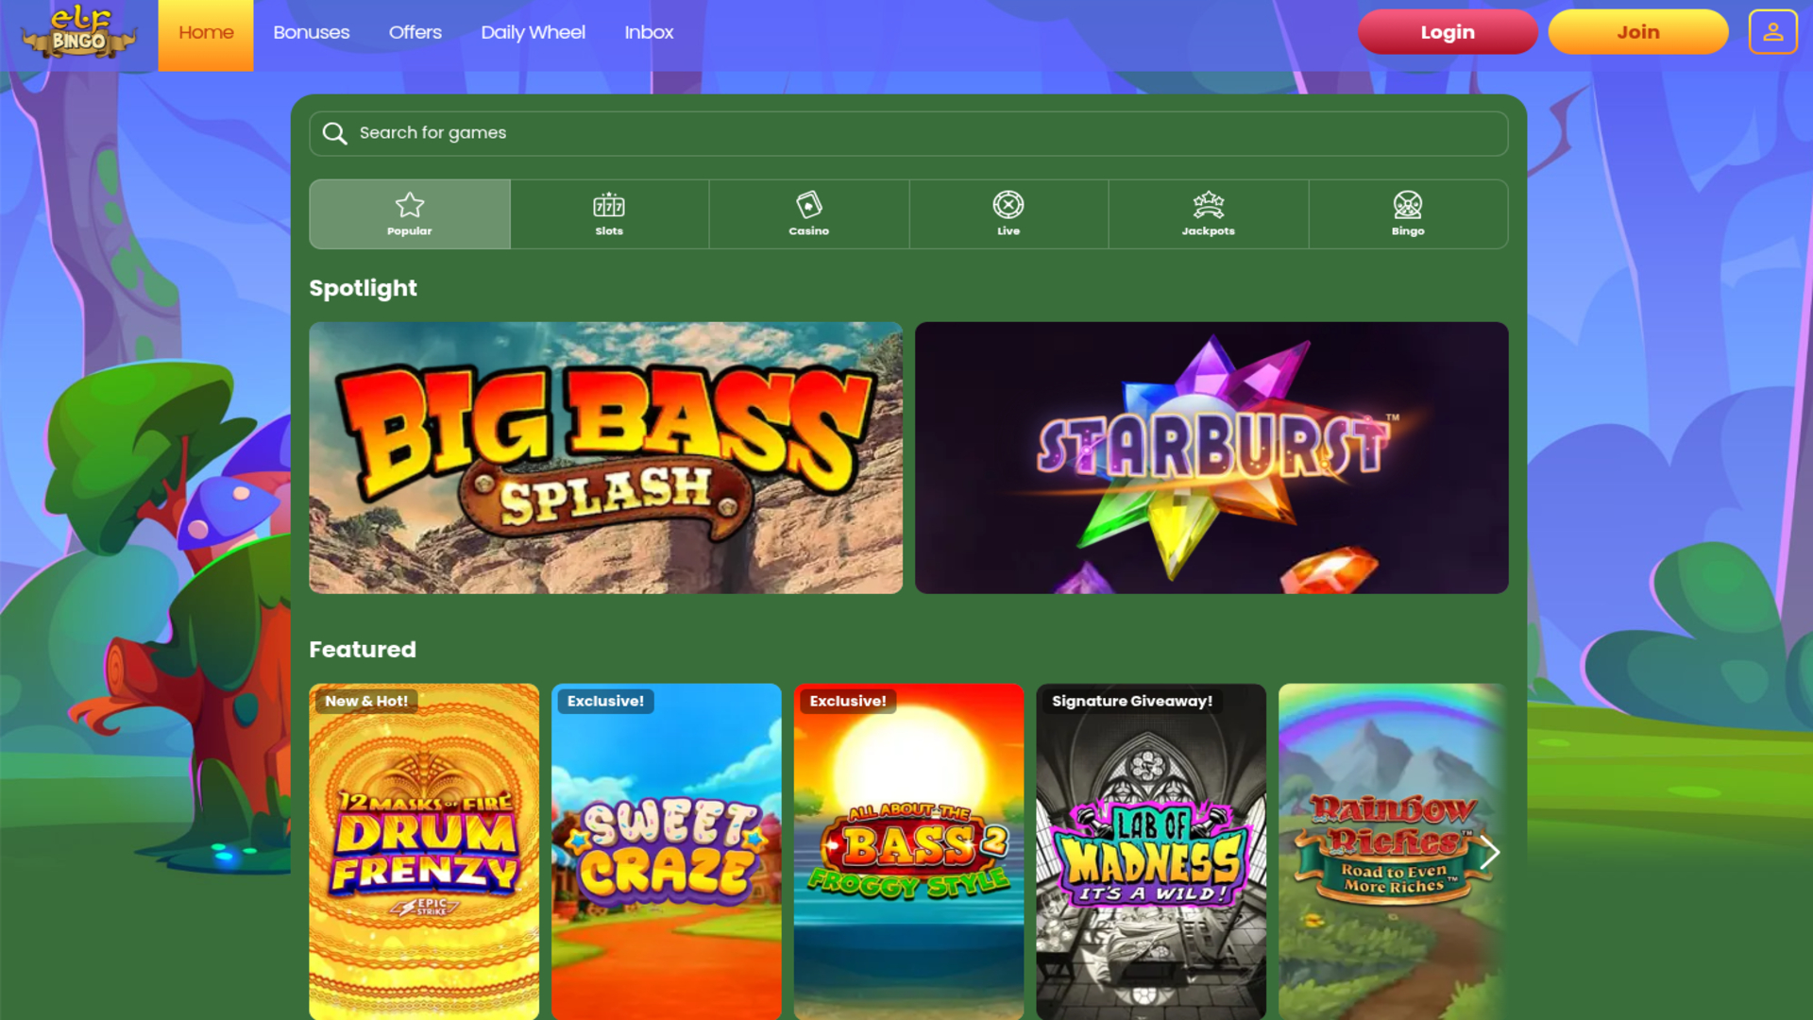1813x1020 pixels.
Task: Open the Jackpots category
Action: click(x=1208, y=213)
